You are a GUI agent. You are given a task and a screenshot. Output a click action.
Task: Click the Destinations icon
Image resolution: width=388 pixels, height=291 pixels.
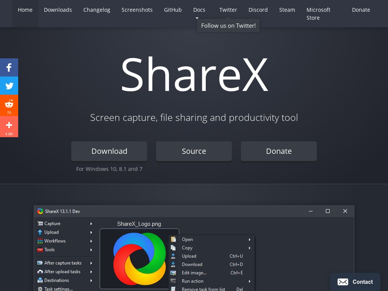[40, 280]
